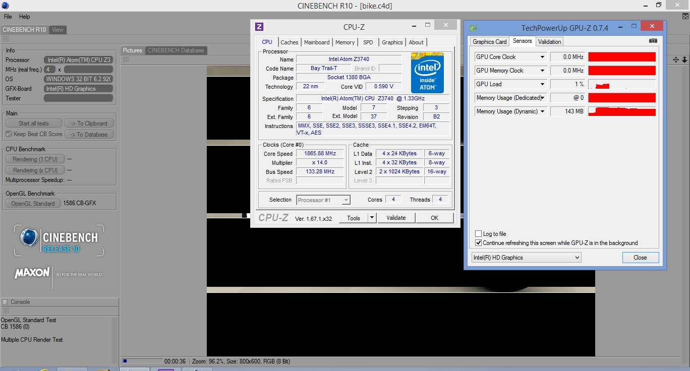The width and height of the screenshot is (690, 371).
Task: Switch to the SPD tab in CPU-Z
Action: [368, 42]
